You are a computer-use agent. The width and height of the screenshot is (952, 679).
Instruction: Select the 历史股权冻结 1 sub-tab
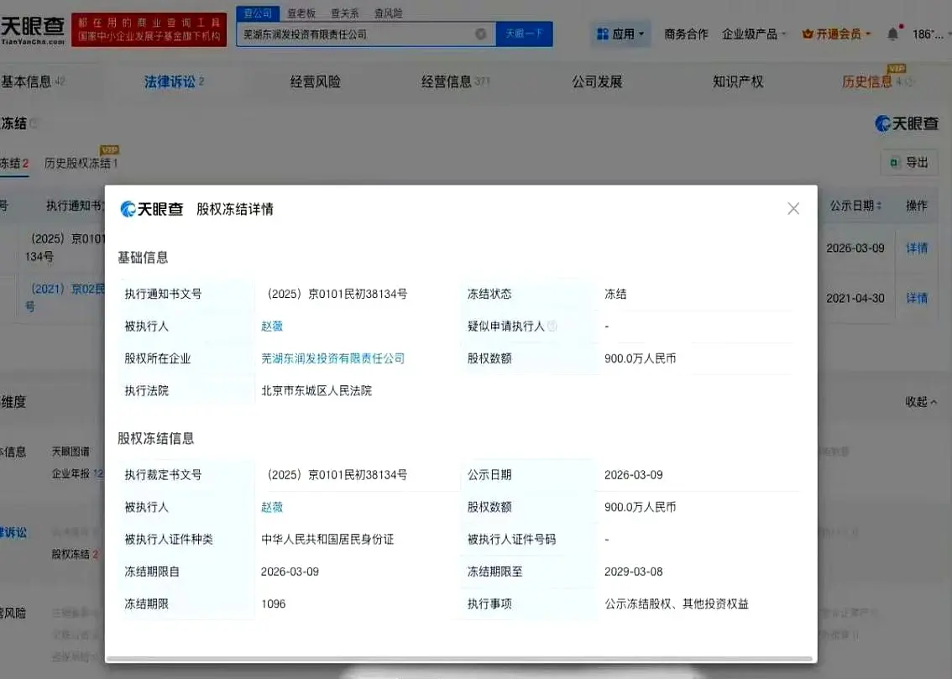pos(81,163)
